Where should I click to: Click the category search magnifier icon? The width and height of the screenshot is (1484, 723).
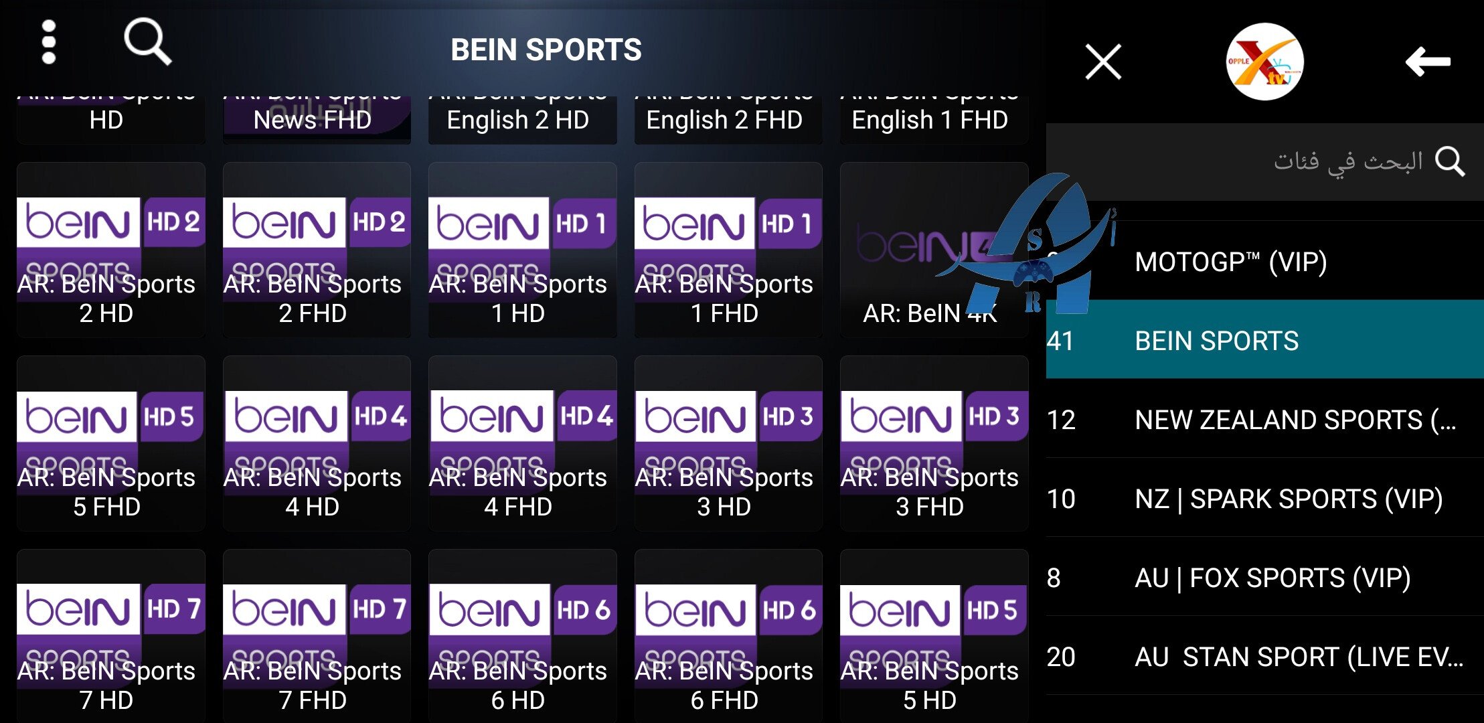point(1449,161)
